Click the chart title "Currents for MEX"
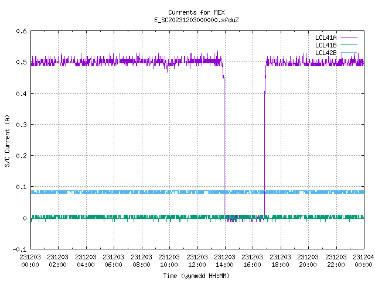 [x=196, y=12]
